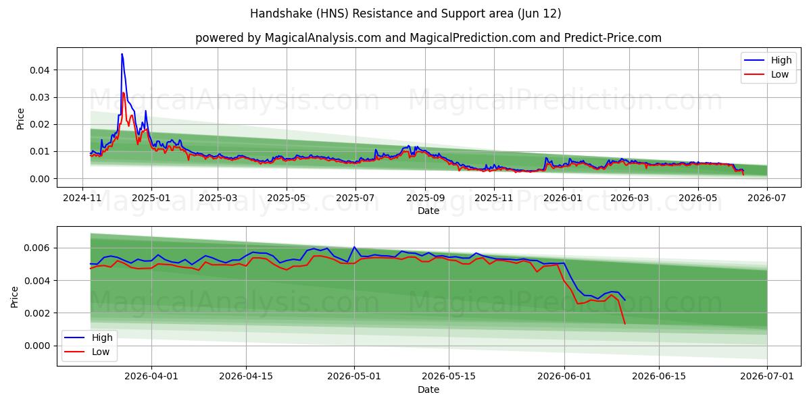The image size is (811, 405).
Task: Click the '2026-06-15' date tick label
Action: [659, 377]
